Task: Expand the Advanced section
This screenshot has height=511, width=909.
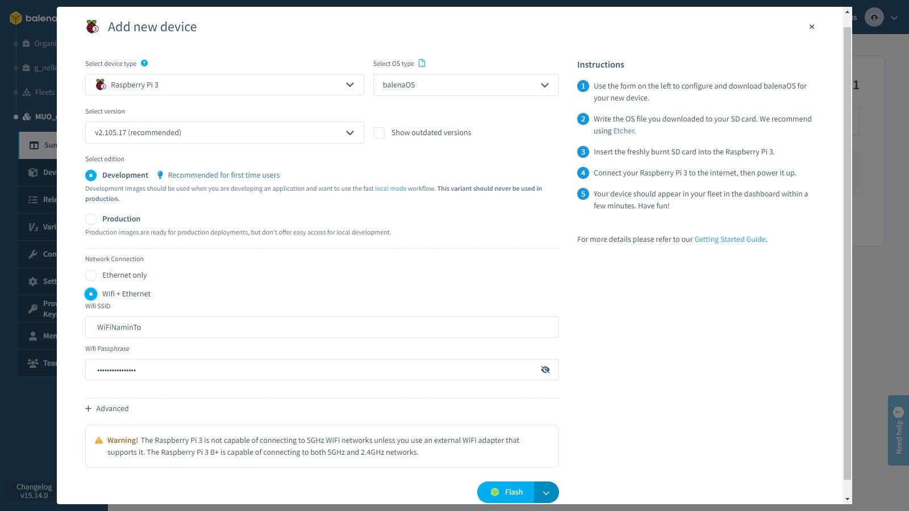Action: (x=107, y=408)
